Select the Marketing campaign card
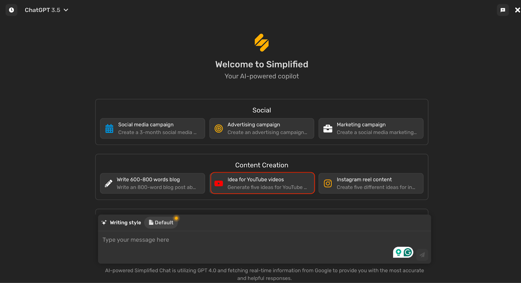Image resolution: width=521 pixels, height=283 pixels. [371, 128]
